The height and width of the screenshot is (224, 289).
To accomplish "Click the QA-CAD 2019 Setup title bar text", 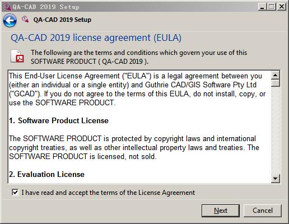I will pyautogui.click(x=46, y=7).
